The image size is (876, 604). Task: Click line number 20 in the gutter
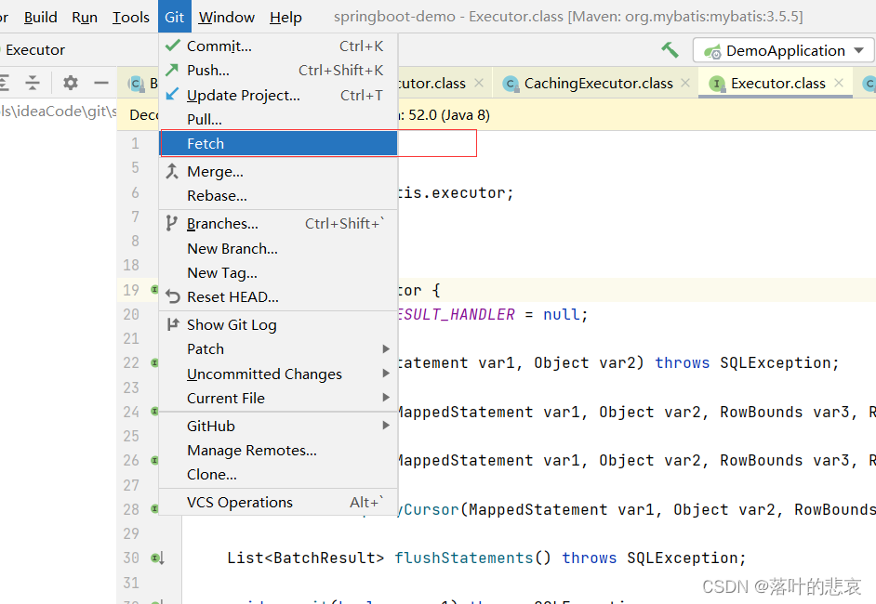click(131, 314)
